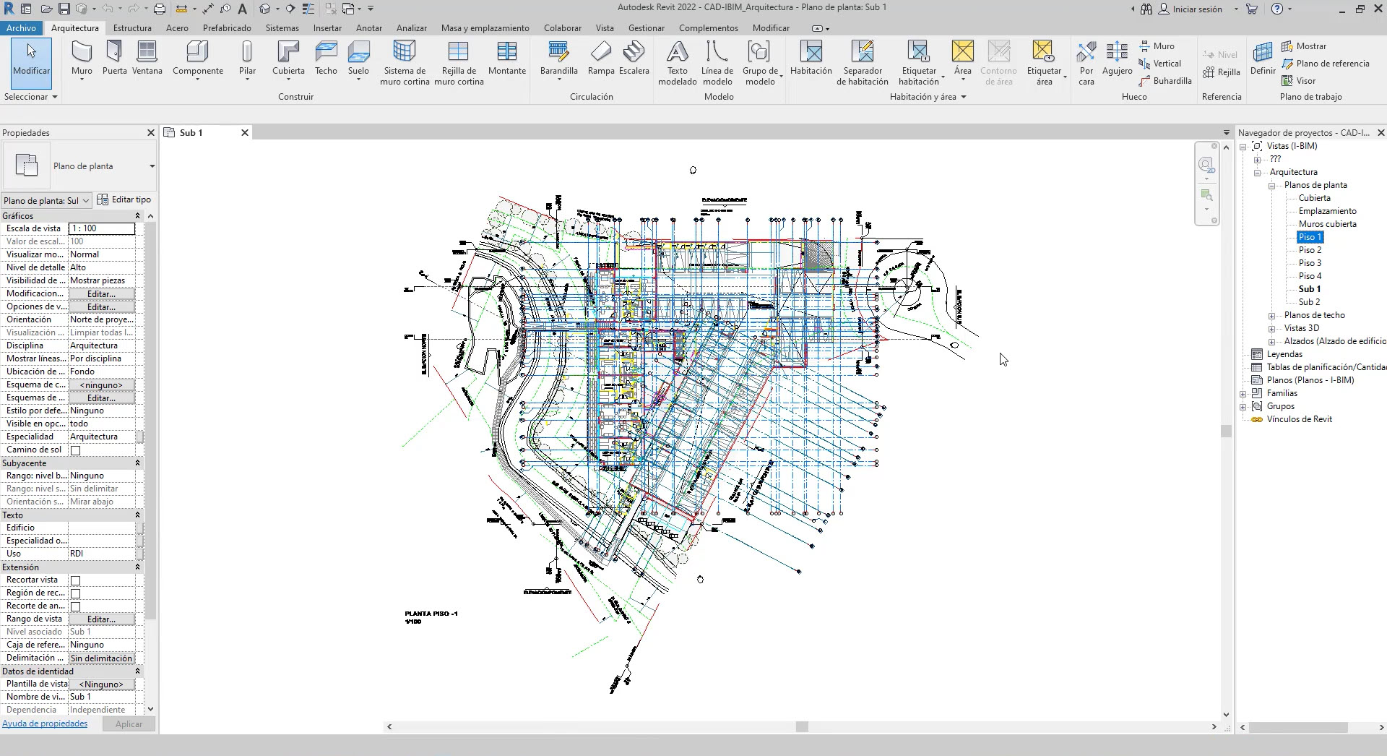The height and width of the screenshot is (756, 1387).
Task: Click the Escala de vista input field
Action: (102, 228)
